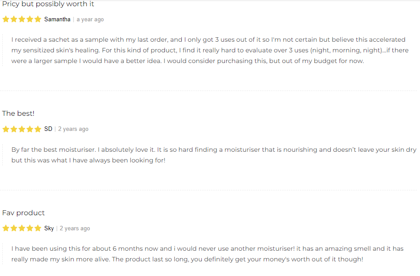Click second star in Sky's review rating
Image resolution: width=420 pixels, height=276 pixels.
coord(14,228)
